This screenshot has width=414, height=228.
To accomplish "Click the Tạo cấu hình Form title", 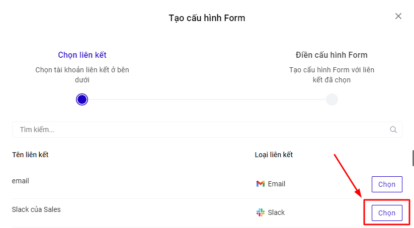I will click(x=207, y=18).
